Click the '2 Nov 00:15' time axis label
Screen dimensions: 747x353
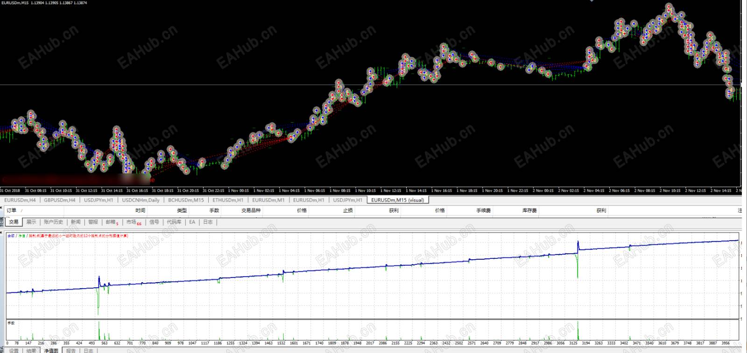(x=543, y=190)
